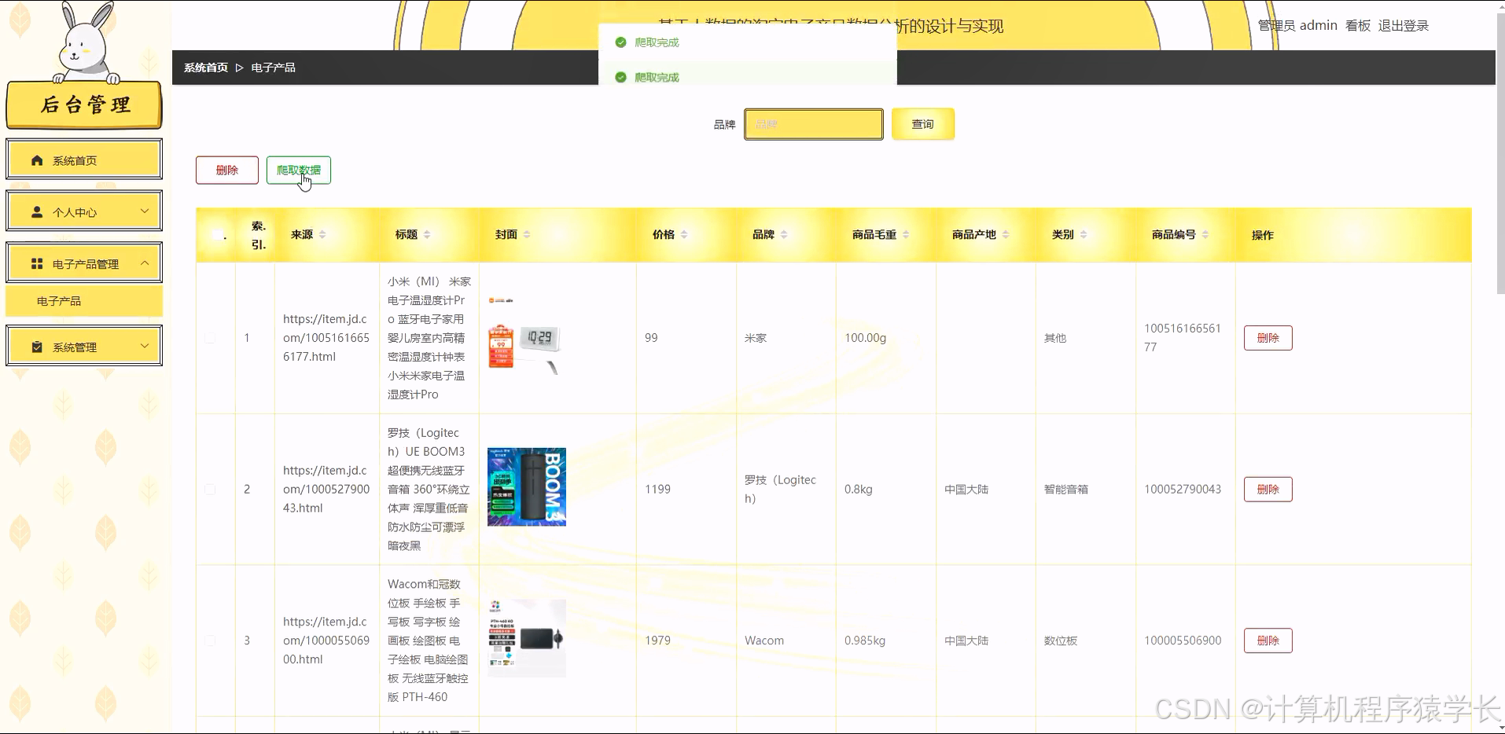Click the sort arrows on 商品毛重 column
1505x734 pixels.
906,234
